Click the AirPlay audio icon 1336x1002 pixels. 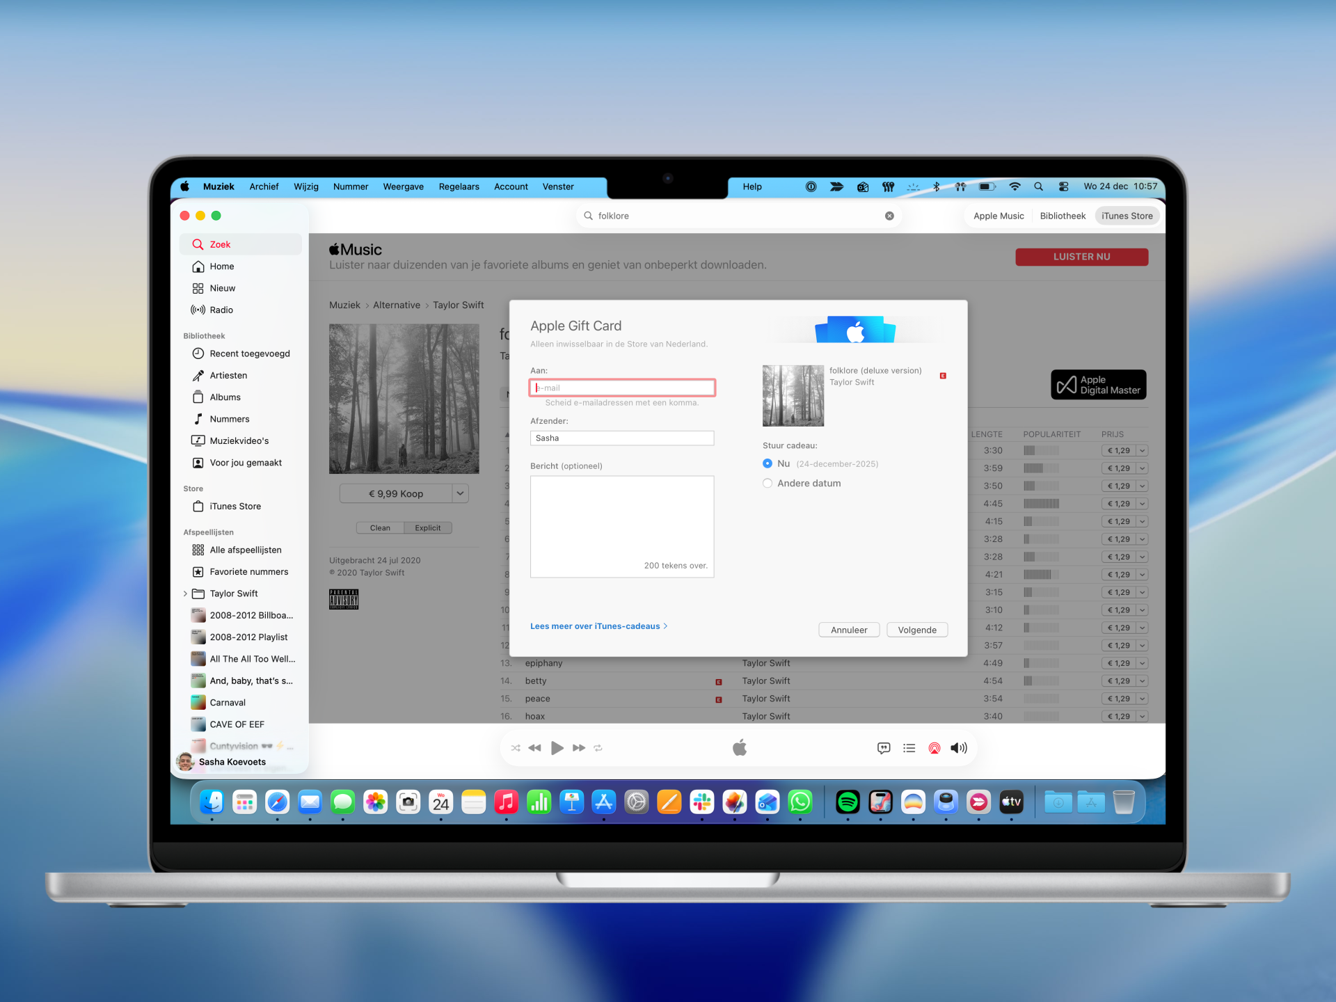(934, 748)
